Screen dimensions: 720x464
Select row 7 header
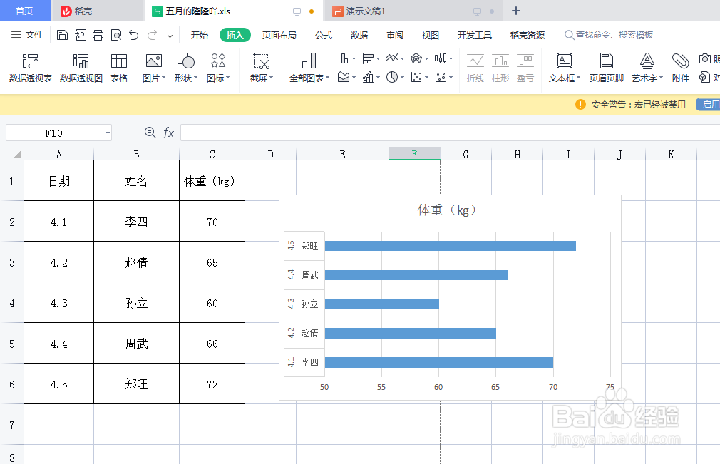[x=12, y=425]
